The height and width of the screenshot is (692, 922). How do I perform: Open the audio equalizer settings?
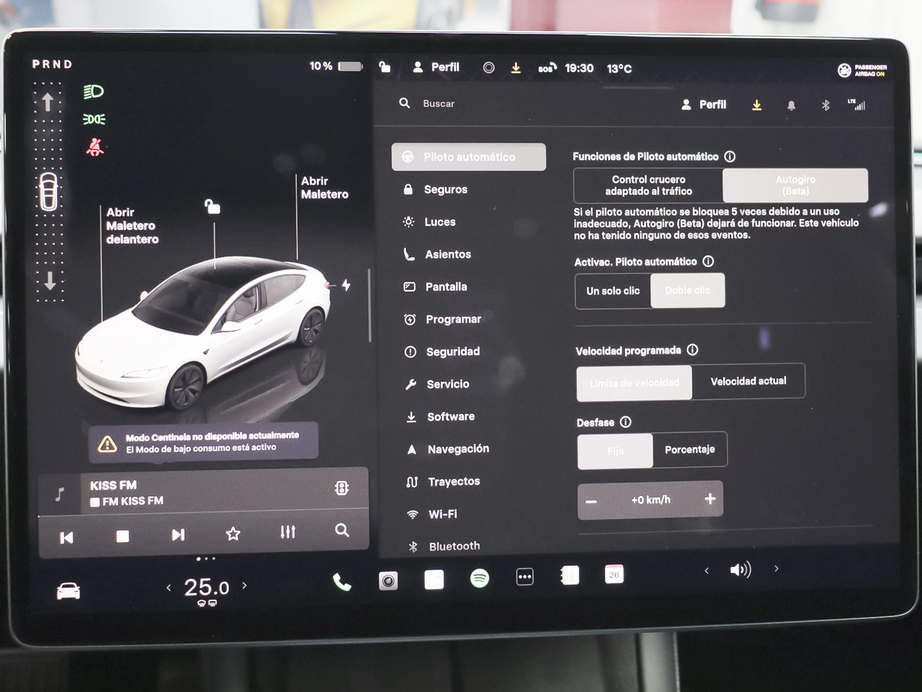pyautogui.click(x=288, y=533)
